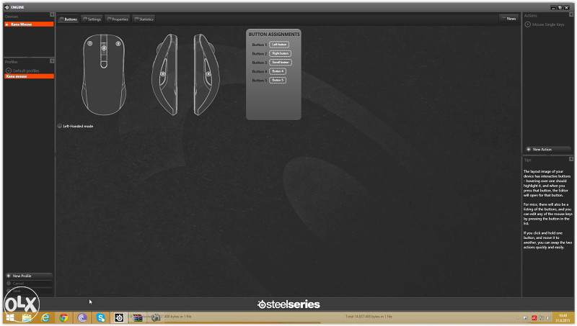Collapse the Profiles panel

point(52,61)
